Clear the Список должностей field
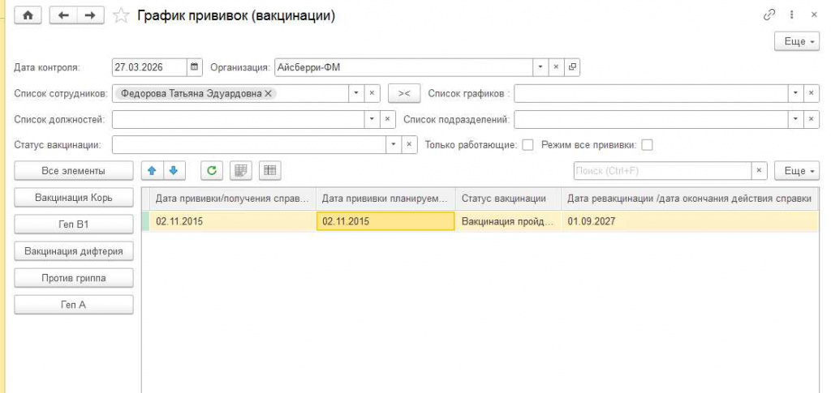The width and height of the screenshot is (831, 393). pyautogui.click(x=387, y=119)
